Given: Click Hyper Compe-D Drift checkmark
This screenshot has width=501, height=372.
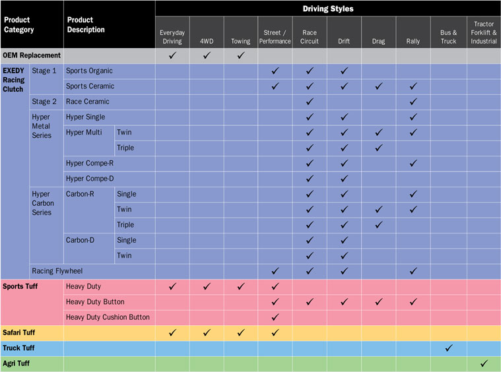Looking at the screenshot, I should [x=344, y=179].
